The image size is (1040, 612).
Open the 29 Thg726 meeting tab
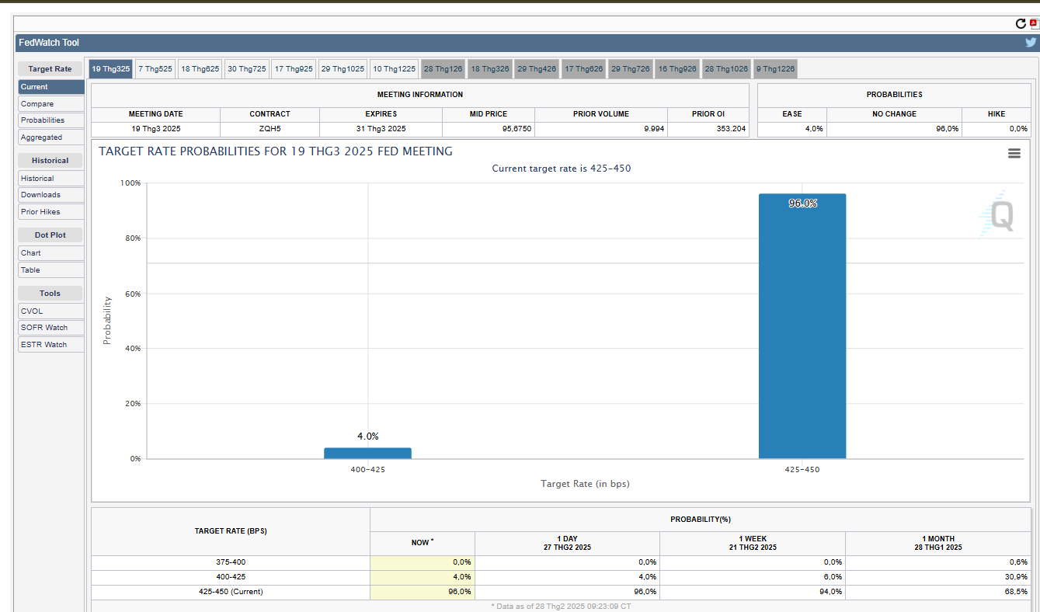click(x=631, y=69)
